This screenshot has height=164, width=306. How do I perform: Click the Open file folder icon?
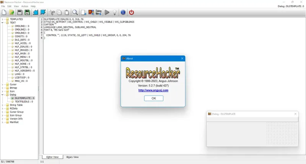12,13
